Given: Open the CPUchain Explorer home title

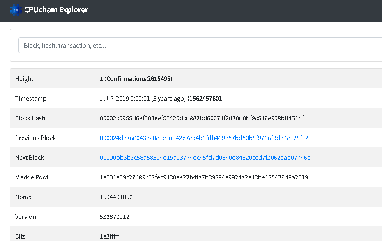Looking at the screenshot, I should pos(56,10).
